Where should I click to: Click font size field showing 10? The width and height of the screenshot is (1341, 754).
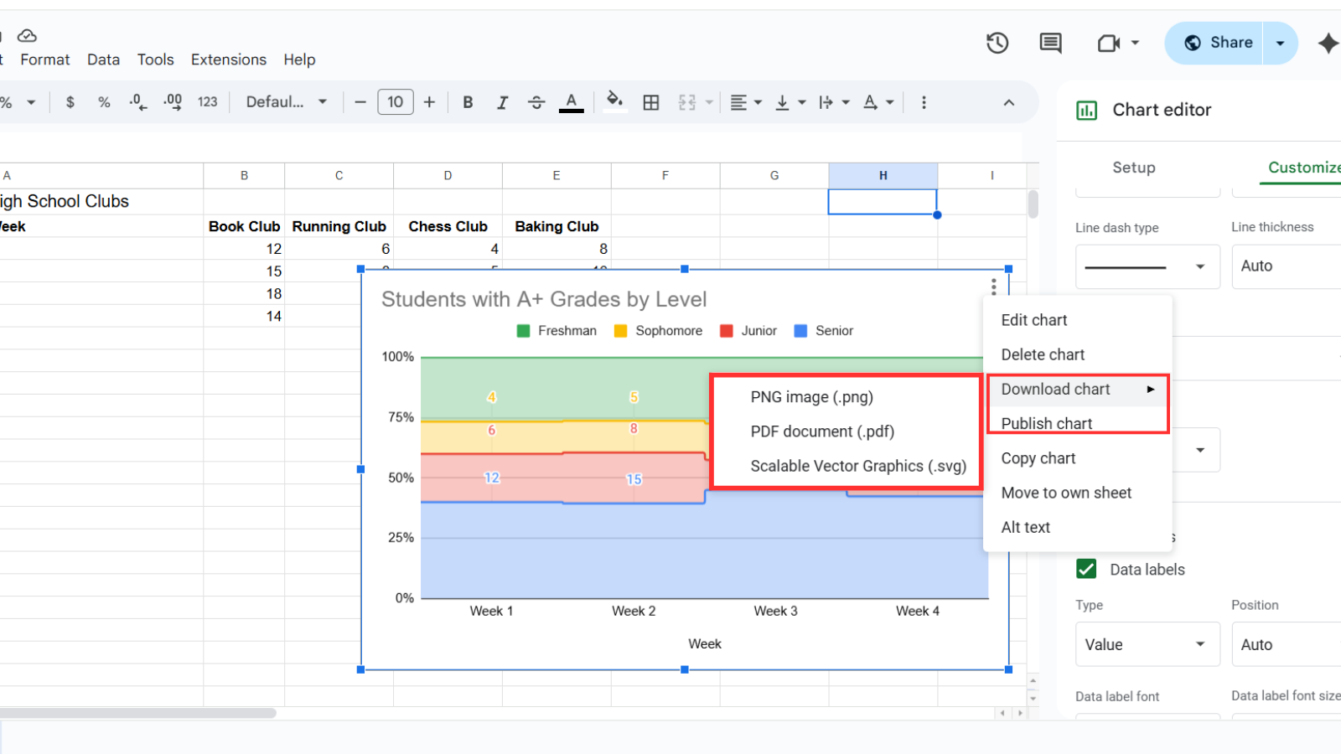click(396, 102)
